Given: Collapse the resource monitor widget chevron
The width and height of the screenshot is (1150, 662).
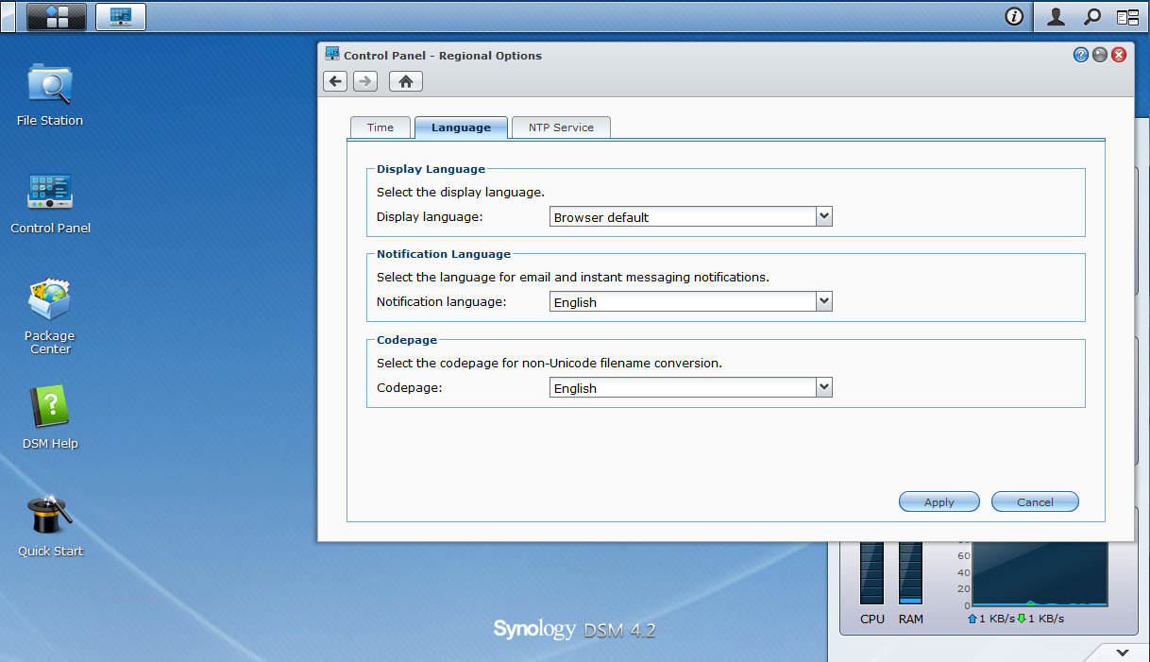Looking at the screenshot, I should 1122,653.
